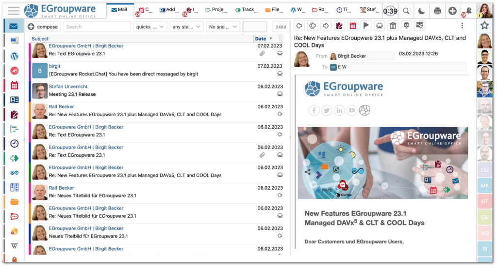This screenshot has width=497, height=269.
Task: Open email Meeting 23.1 Release
Action: pos(157,91)
